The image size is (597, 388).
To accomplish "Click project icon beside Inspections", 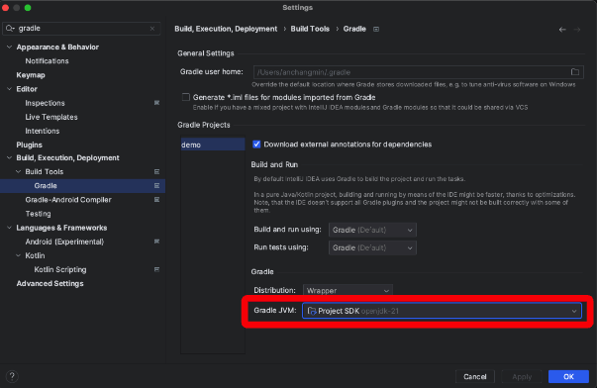I will 156,103.
